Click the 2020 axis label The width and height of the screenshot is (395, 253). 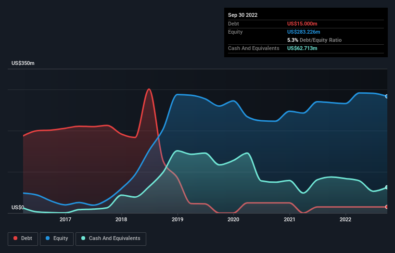coord(233,219)
